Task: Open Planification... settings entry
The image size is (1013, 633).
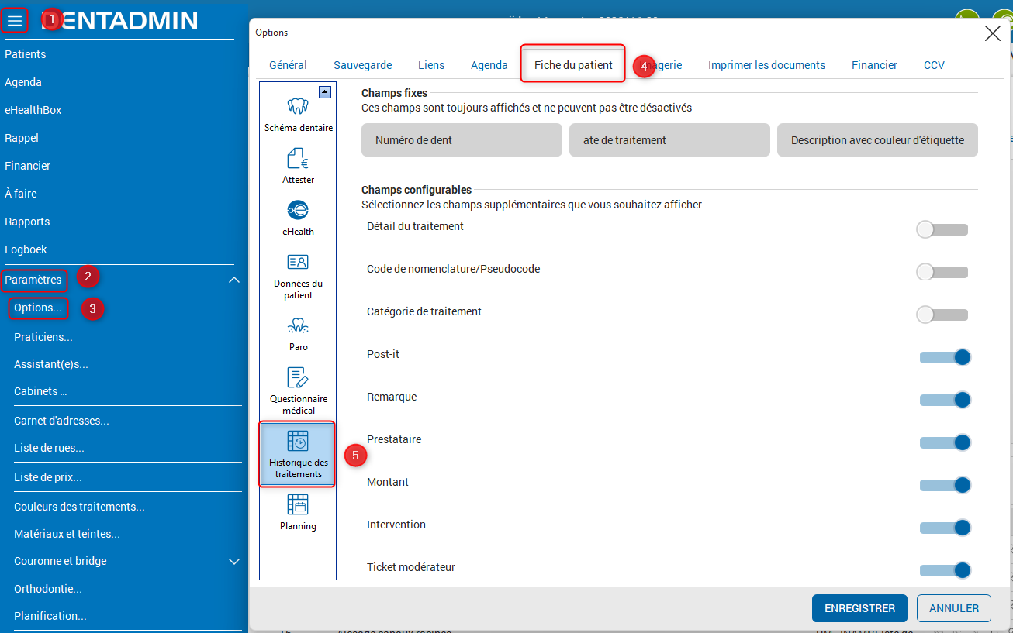Action: tap(50, 616)
